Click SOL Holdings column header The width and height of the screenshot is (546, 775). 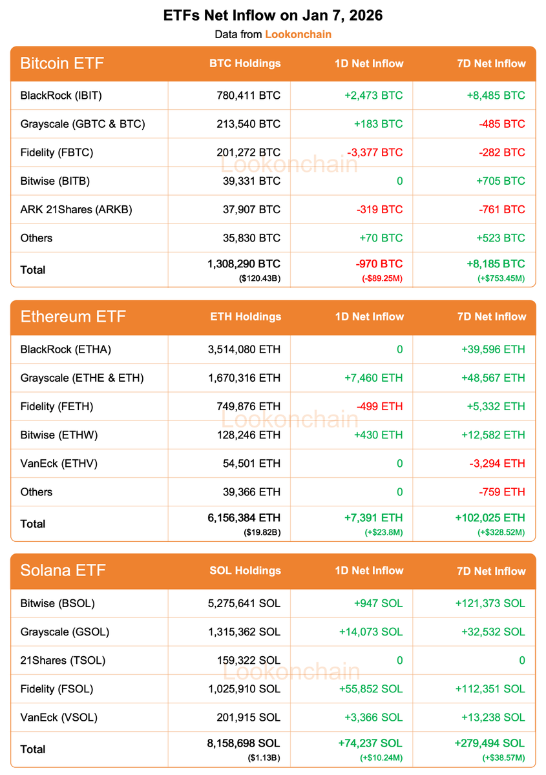click(246, 570)
